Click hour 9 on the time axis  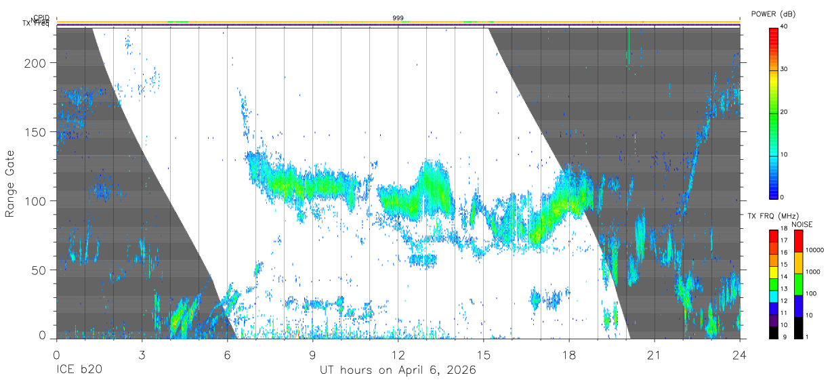click(313, 355)
